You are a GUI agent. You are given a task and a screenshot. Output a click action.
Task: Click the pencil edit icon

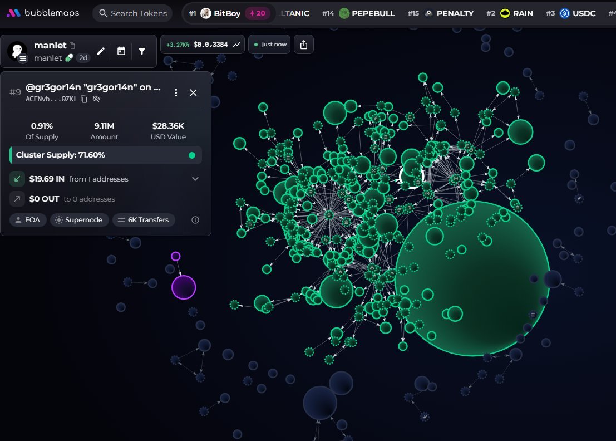pos(101,51)
